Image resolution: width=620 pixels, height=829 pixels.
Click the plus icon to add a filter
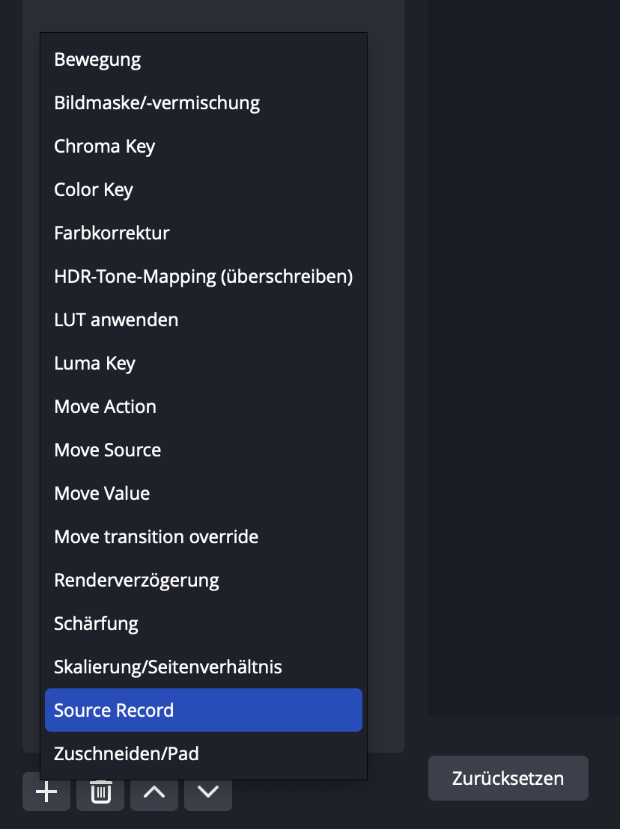46,792
